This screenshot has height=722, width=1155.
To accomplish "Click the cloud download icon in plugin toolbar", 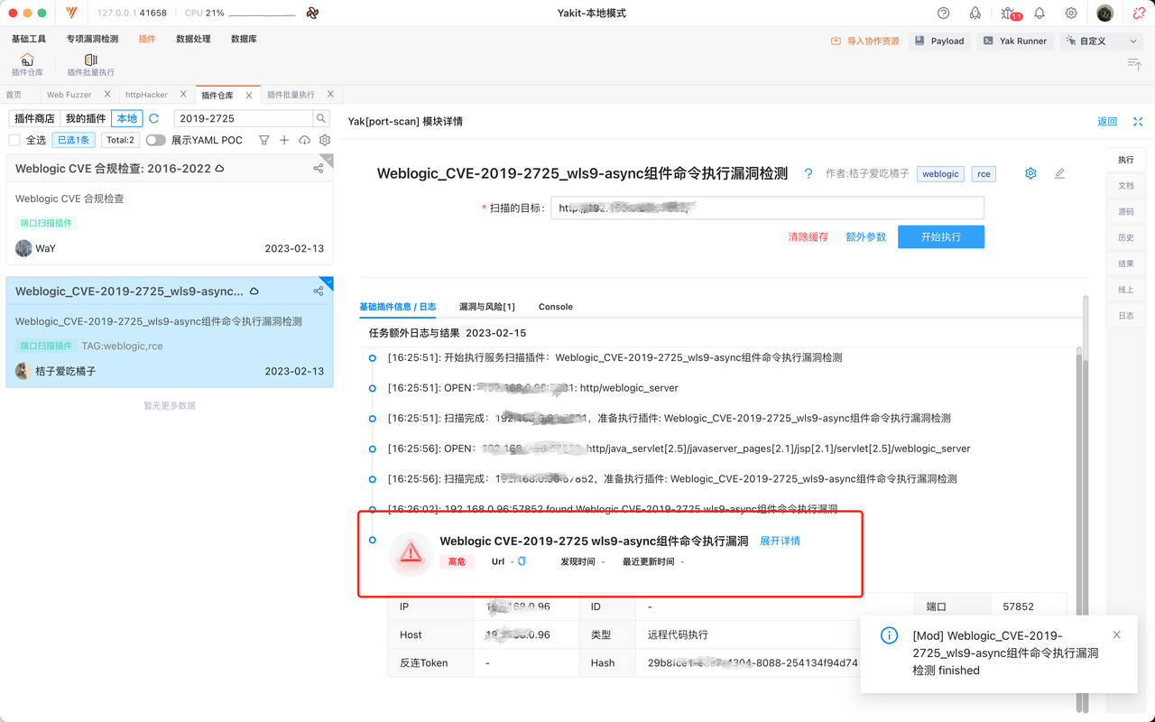I will 304,140.
